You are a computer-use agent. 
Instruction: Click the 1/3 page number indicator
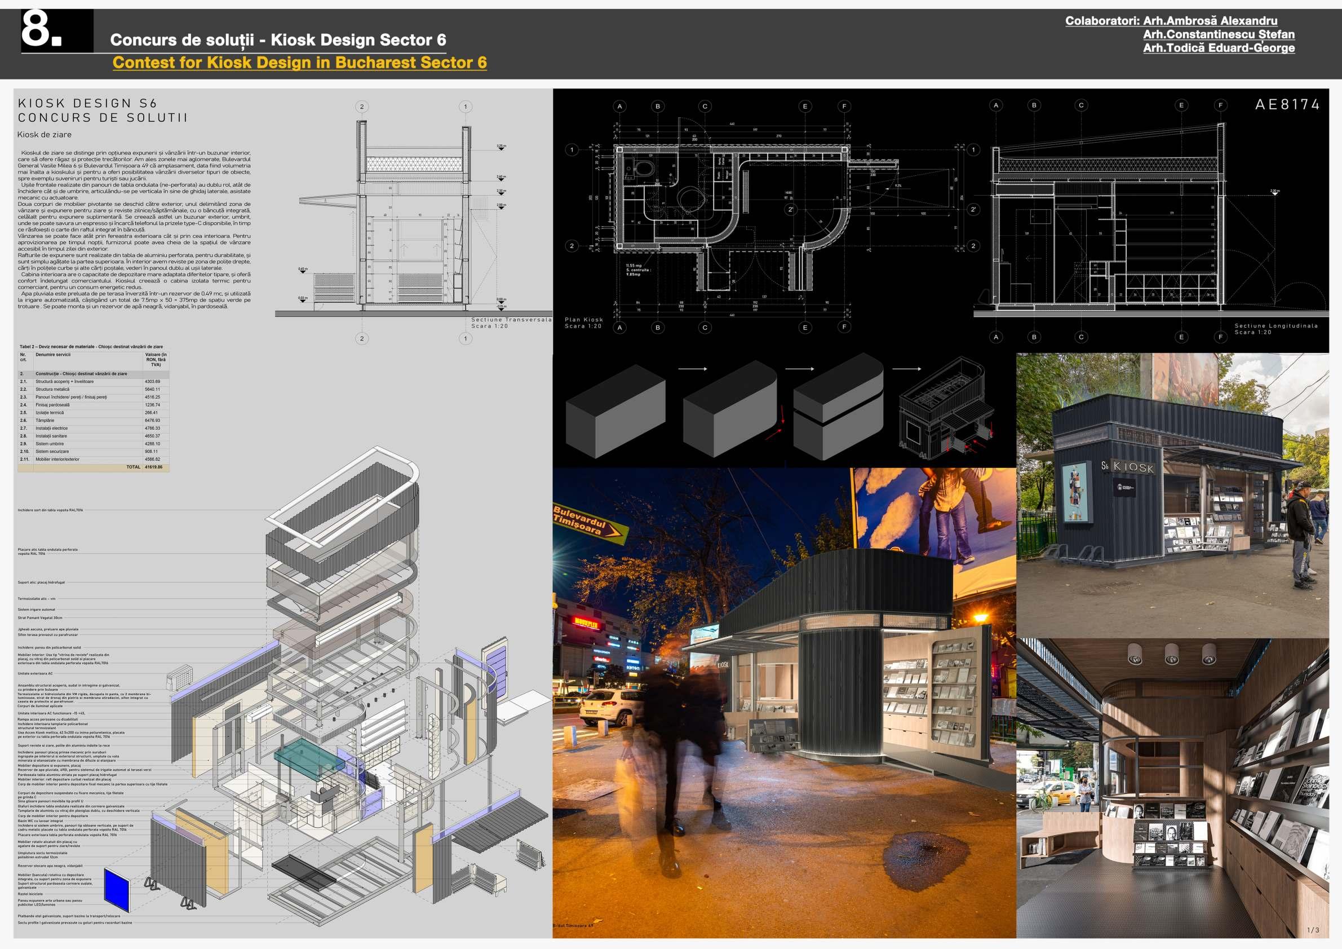point(1313,930)
